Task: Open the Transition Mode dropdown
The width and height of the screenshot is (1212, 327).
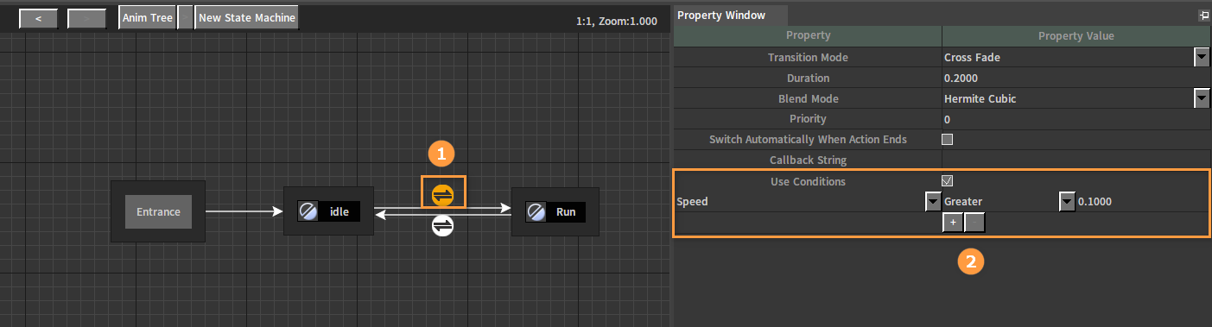Action: tap(1202, 57)
